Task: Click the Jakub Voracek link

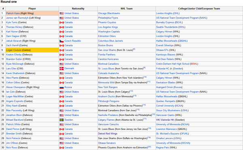Action: pyautogui.click(x=14, y=41)
